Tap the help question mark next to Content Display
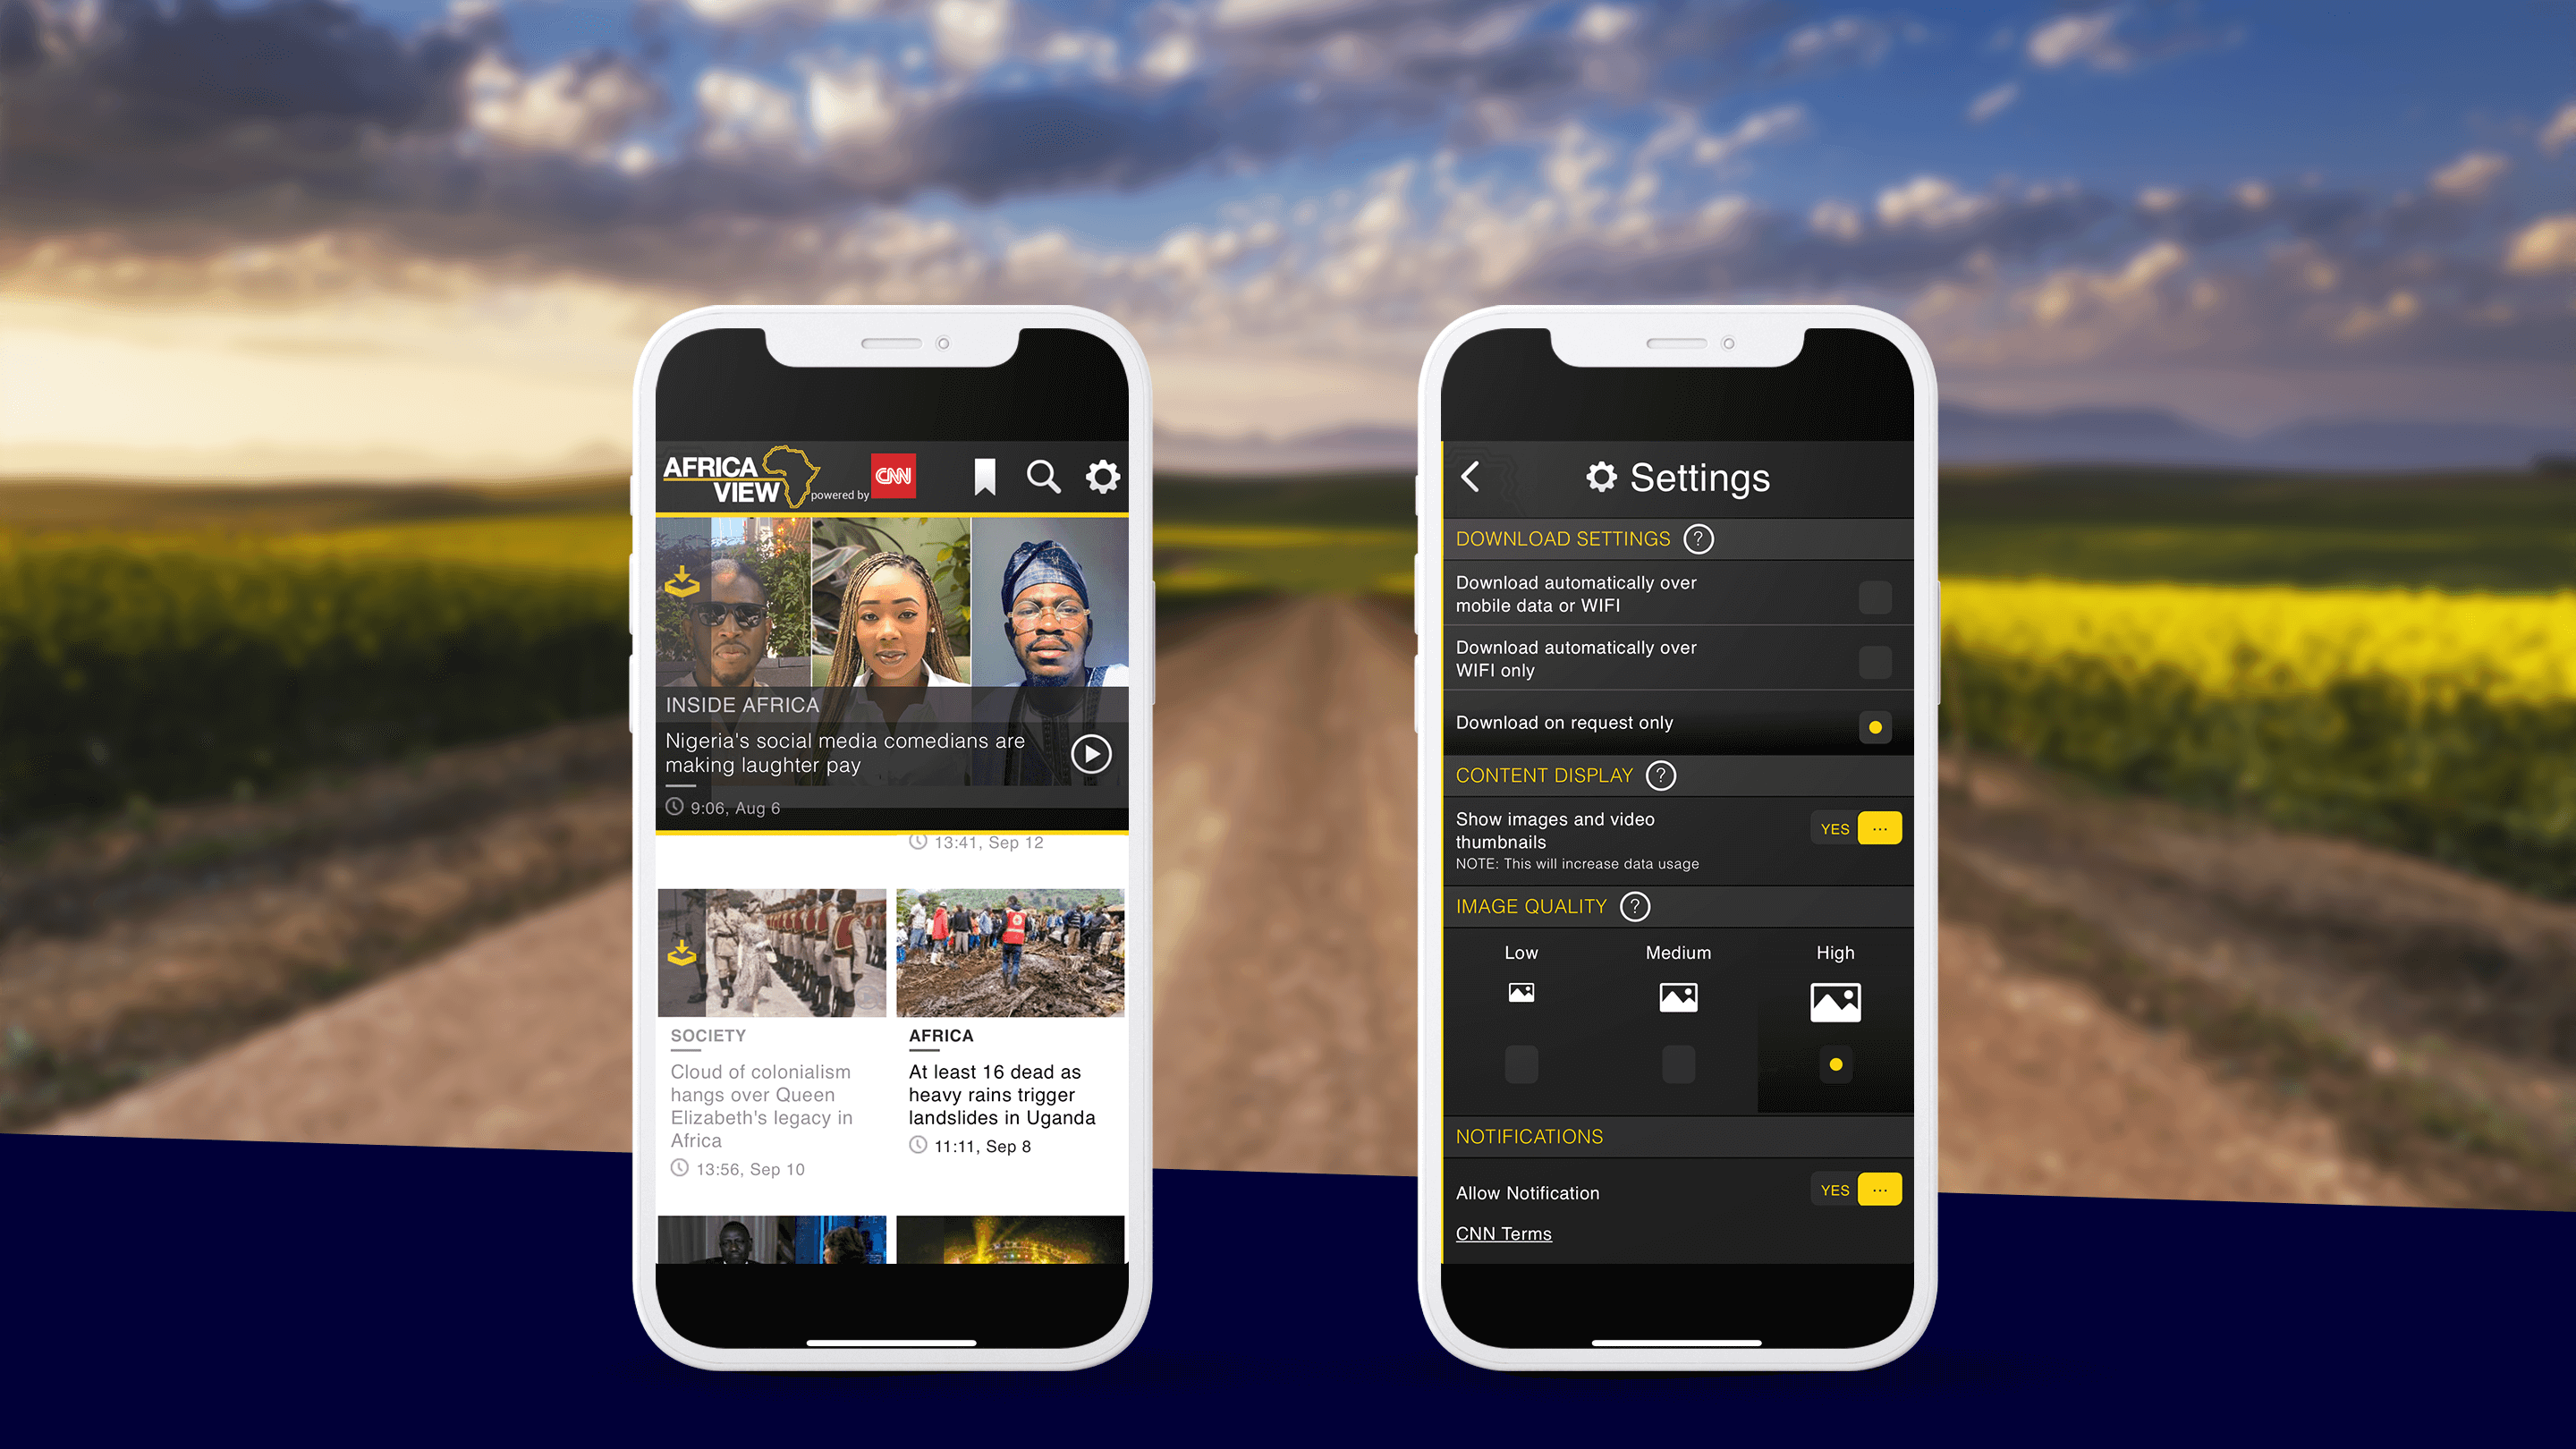 click(x=1659, y=775)
